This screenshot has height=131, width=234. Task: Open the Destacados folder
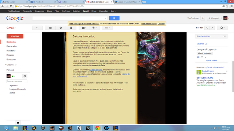[x=11, y=46]
